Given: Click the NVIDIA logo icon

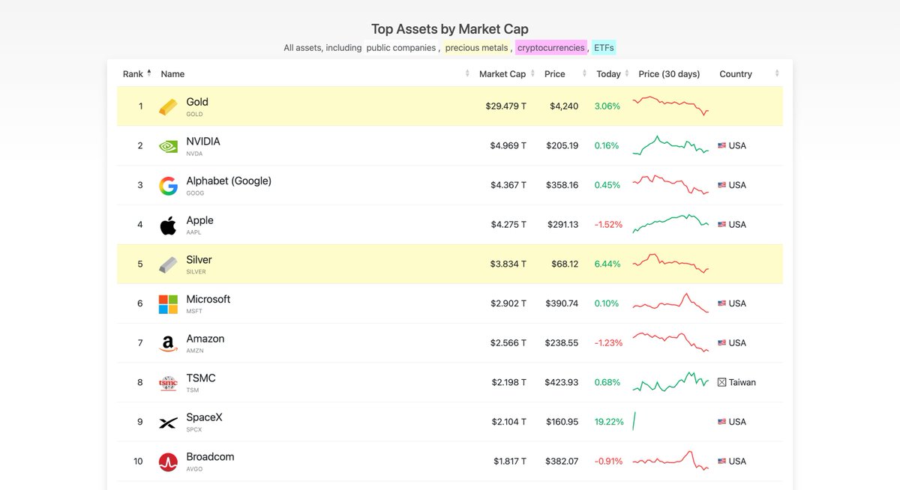Looking at the screenshot, I should pos(168,146).
